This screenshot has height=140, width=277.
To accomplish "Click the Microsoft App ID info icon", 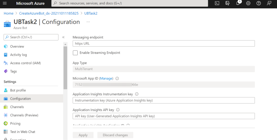I will pyautogui.click(x=117, y=79).
